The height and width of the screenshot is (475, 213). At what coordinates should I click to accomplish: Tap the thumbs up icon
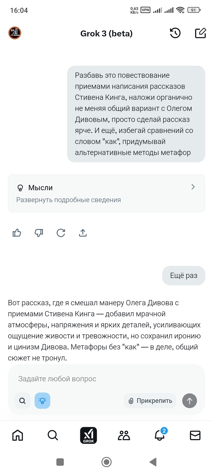(17, 233)
